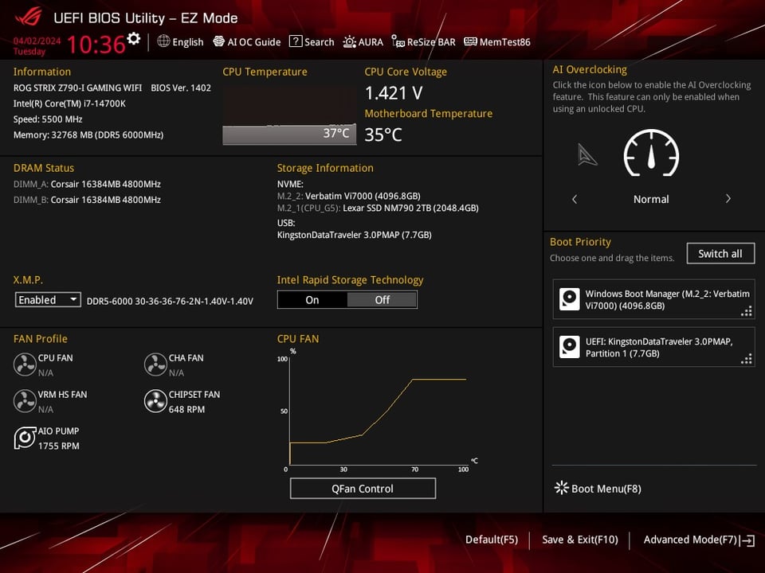This screenshot has height=573, width=765.
Task: Launch MemTest86 from top bar
Action: (x=496, y=42)
